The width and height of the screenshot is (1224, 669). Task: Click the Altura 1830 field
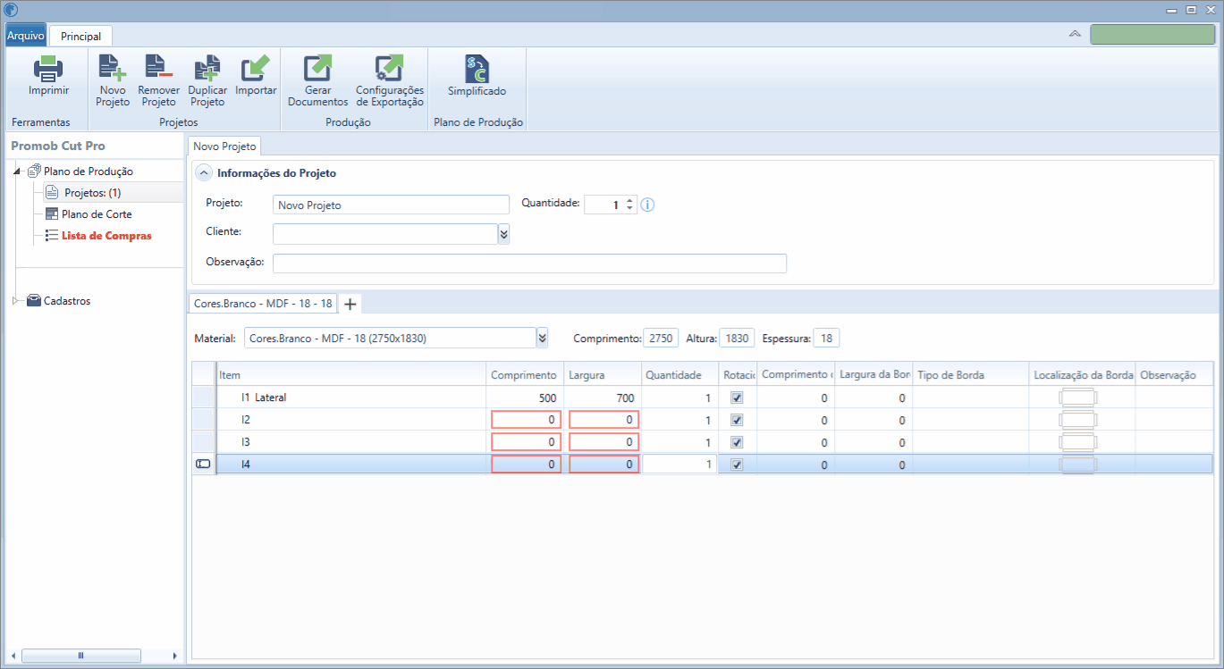point(737,339)
